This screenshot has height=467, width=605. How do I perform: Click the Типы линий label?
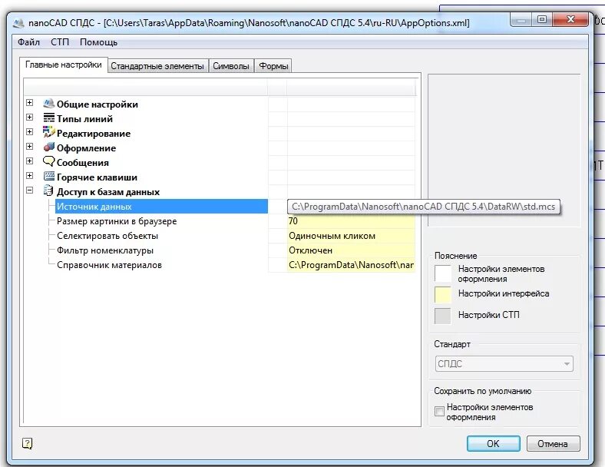point(84,119)
